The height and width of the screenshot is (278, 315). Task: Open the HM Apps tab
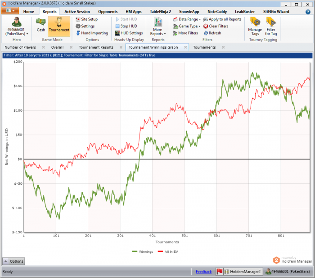pos(134,12)
